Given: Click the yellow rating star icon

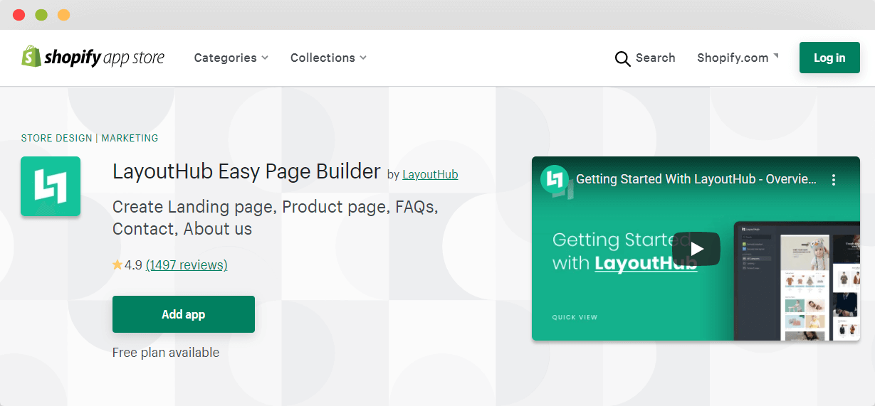Looking at the screenshot, I should click(117, 265).
